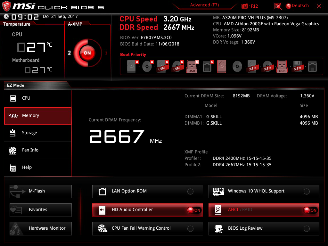Click the RAM stick icon beside Memory
Image resolution: width=328 pixels, height=246 pixels.
click(x=13, y=115)
